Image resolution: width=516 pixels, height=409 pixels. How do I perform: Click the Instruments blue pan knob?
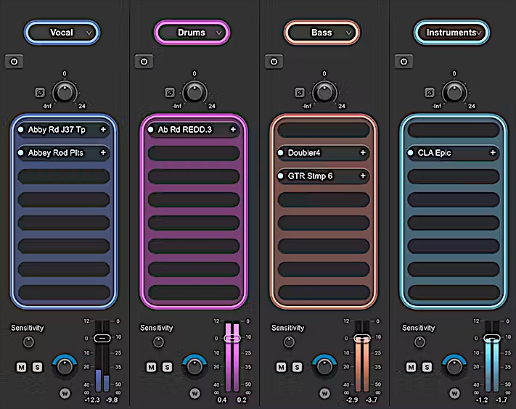click(x=454, y=366)
